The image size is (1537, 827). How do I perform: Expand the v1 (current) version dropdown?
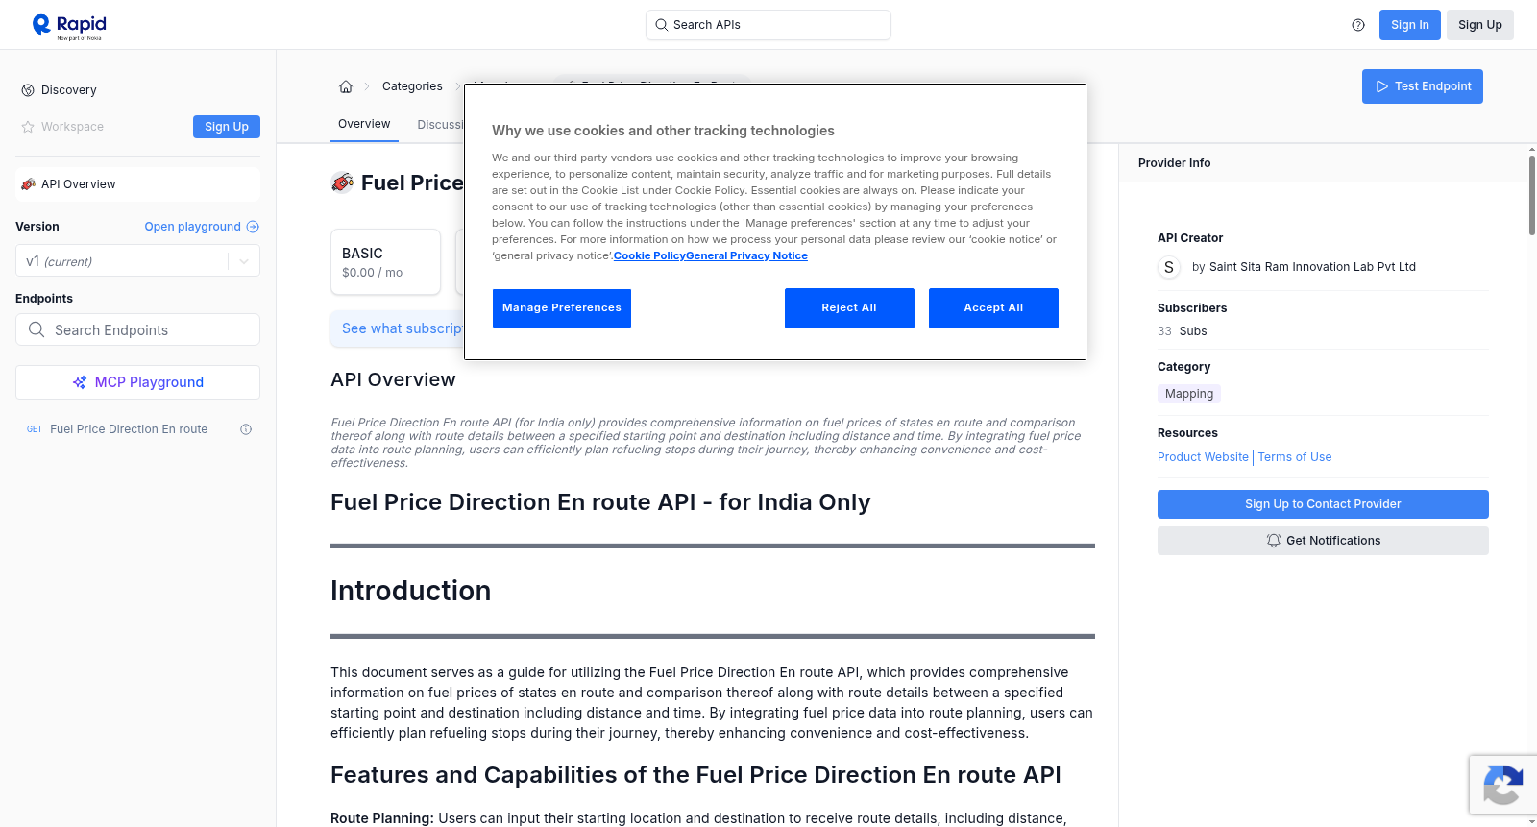[137, 261]
